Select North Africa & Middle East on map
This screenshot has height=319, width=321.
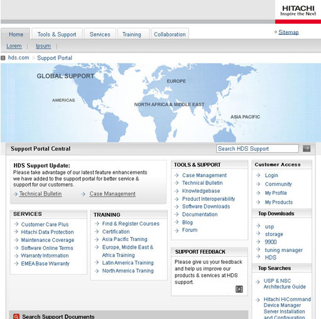point(169,104)
